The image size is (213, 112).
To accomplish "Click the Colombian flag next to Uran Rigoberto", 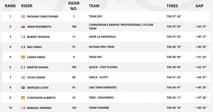I will tap(23, 27).
